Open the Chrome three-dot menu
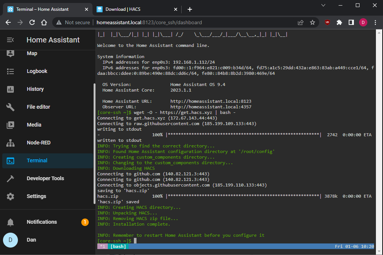The image size is (383, 255). (x=376, y=22)
